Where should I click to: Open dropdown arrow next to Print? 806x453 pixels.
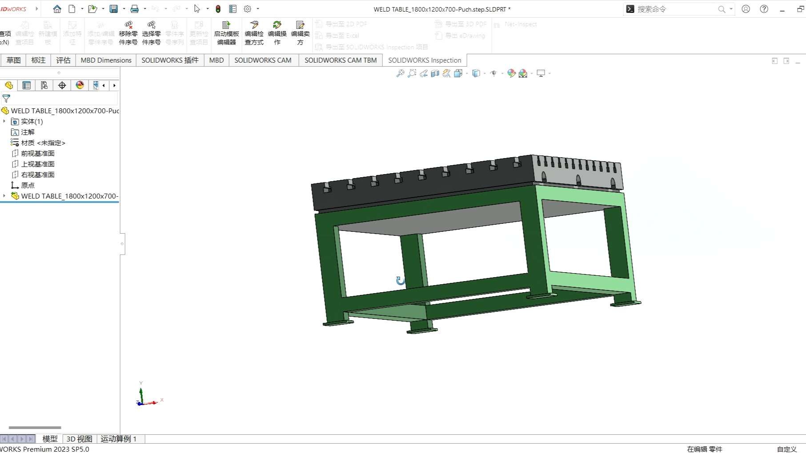point(145,9)
